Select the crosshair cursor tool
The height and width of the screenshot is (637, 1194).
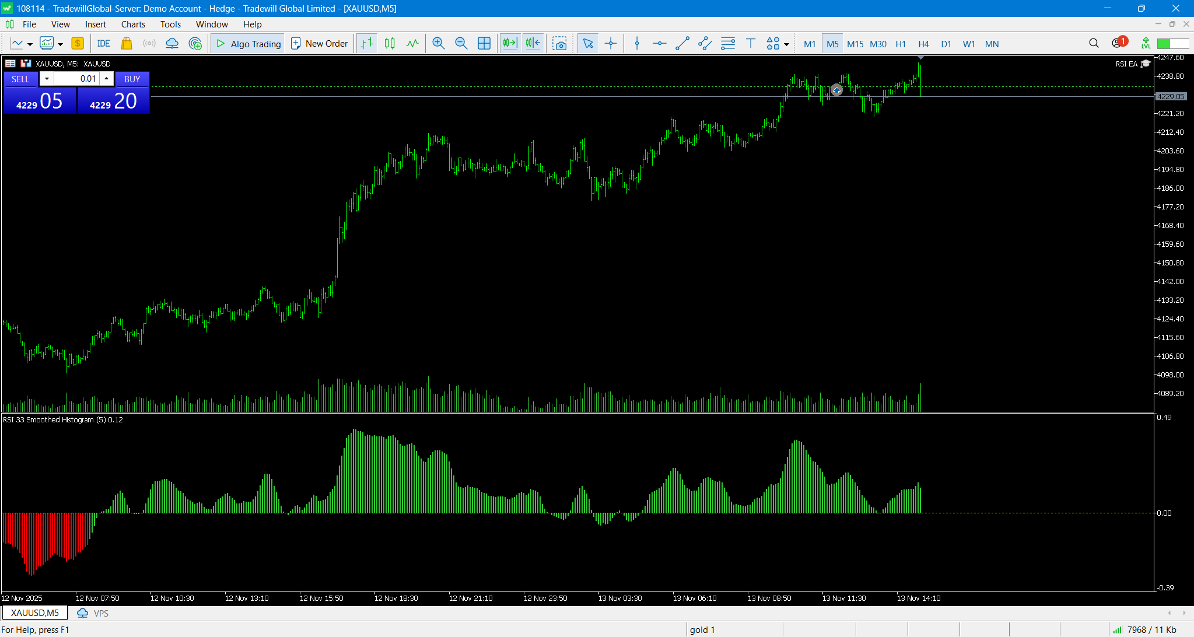point(611,44)
